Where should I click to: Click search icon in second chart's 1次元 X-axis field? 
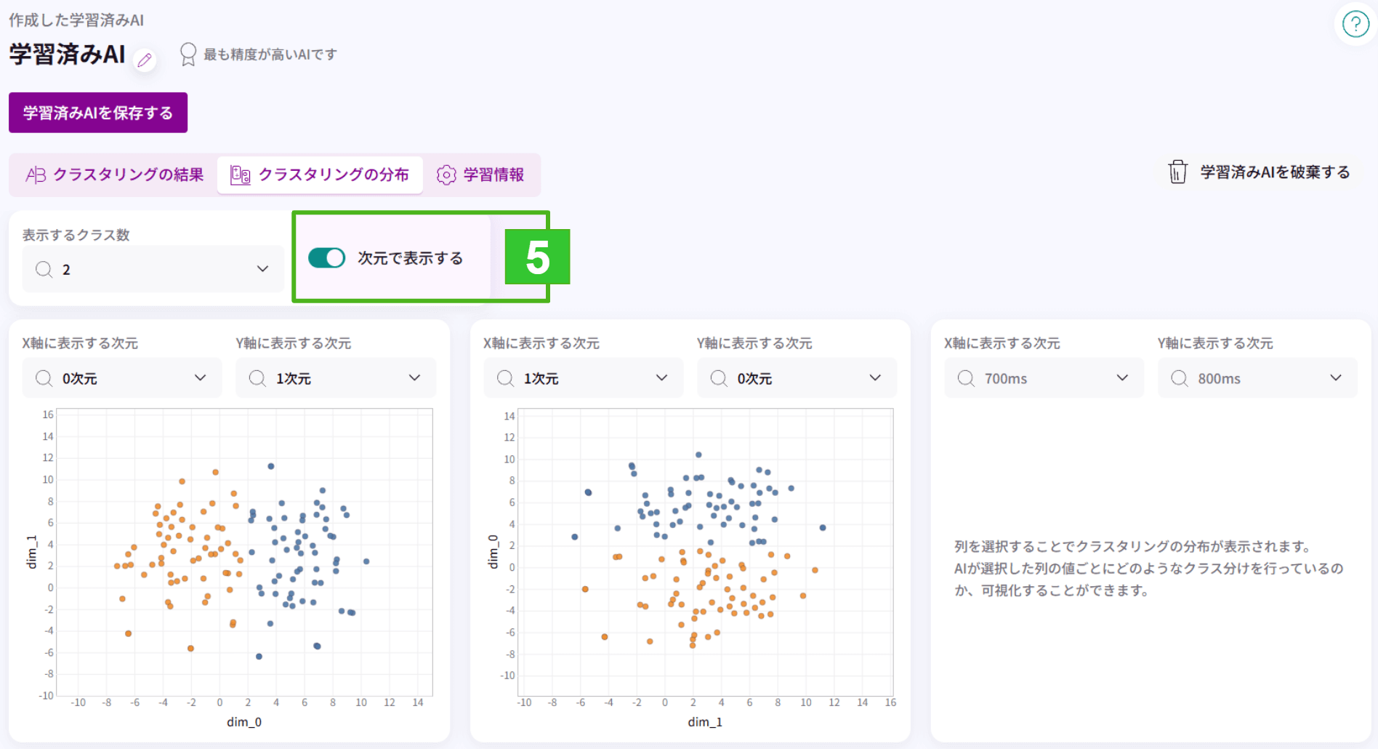tap(505, 378)
